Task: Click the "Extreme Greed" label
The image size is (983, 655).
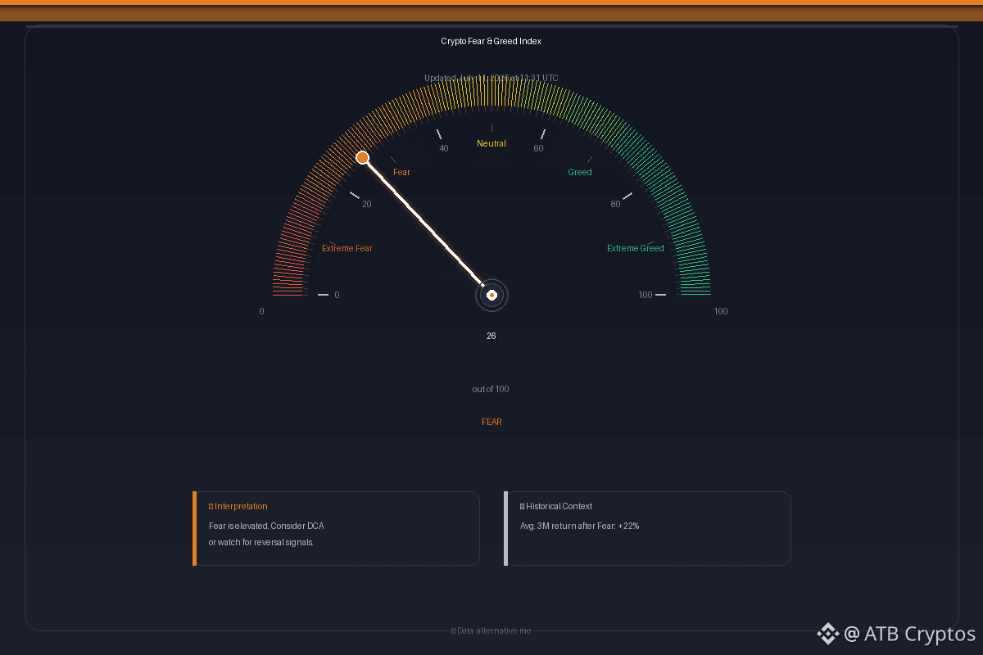Action: (636, 248)
